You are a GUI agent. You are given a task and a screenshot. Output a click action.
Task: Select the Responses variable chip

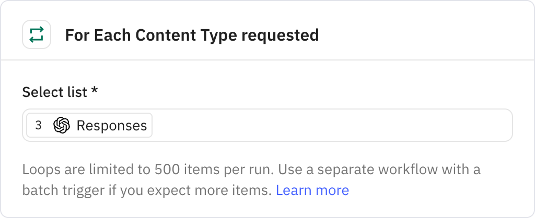click(x=89, y=125)
